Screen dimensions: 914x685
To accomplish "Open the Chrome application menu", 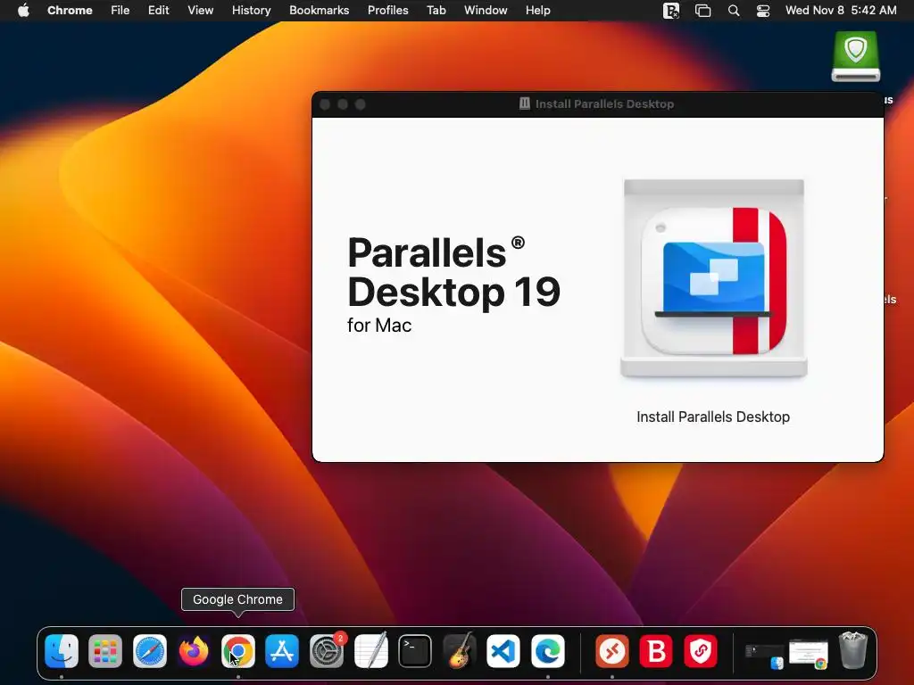I will (70, 10).
